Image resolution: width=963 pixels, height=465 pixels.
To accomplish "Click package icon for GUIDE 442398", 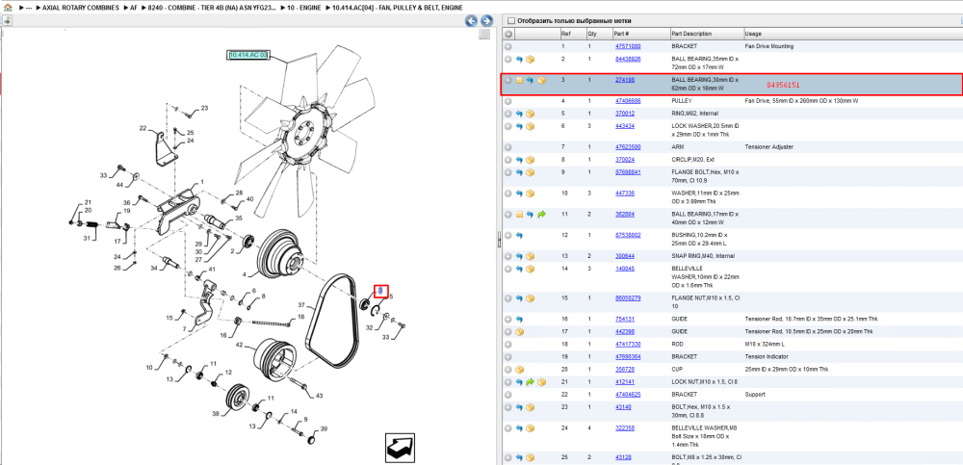I will coord(519,332).
